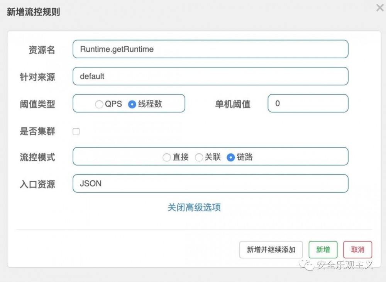Pick the 链路 radio option
This screenshot has height=282, width=386.
[231, 158]
